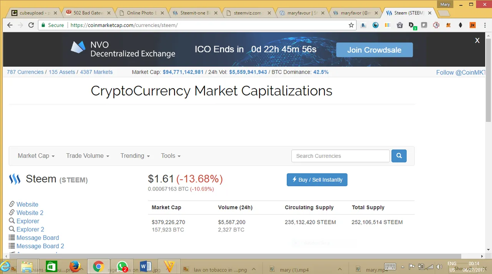Image resolution: width=492 pixels, height=274 pixels.
Task: Click the Market Cap $94,771,142,981 link
Action: [183, 72]
